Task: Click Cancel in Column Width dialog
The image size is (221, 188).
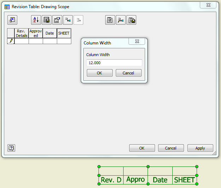Action: pyautogui.click(x=129, y=73)
